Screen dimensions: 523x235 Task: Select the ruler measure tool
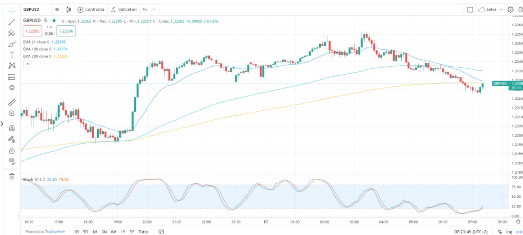point(12,102)
